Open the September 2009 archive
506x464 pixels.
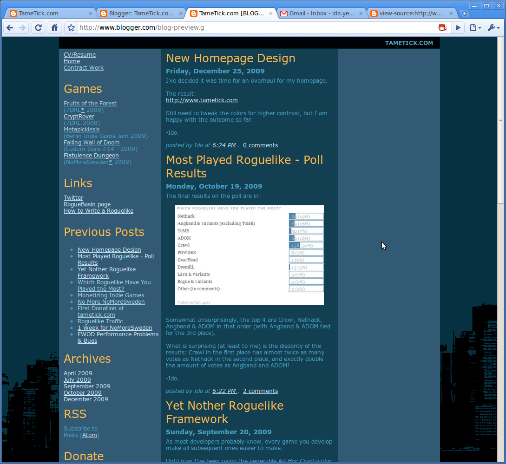87,386
